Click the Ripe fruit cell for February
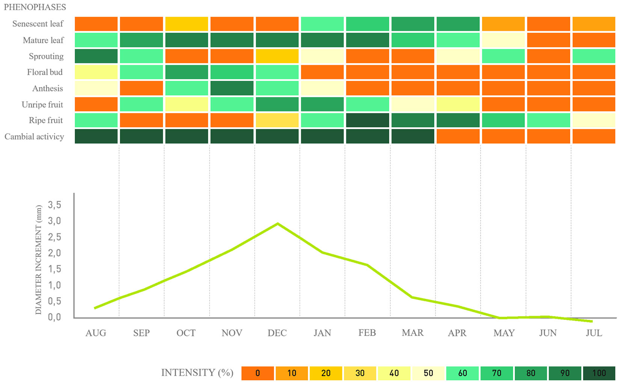The height and width of the screenshot is (386, 621). point(367,120)
